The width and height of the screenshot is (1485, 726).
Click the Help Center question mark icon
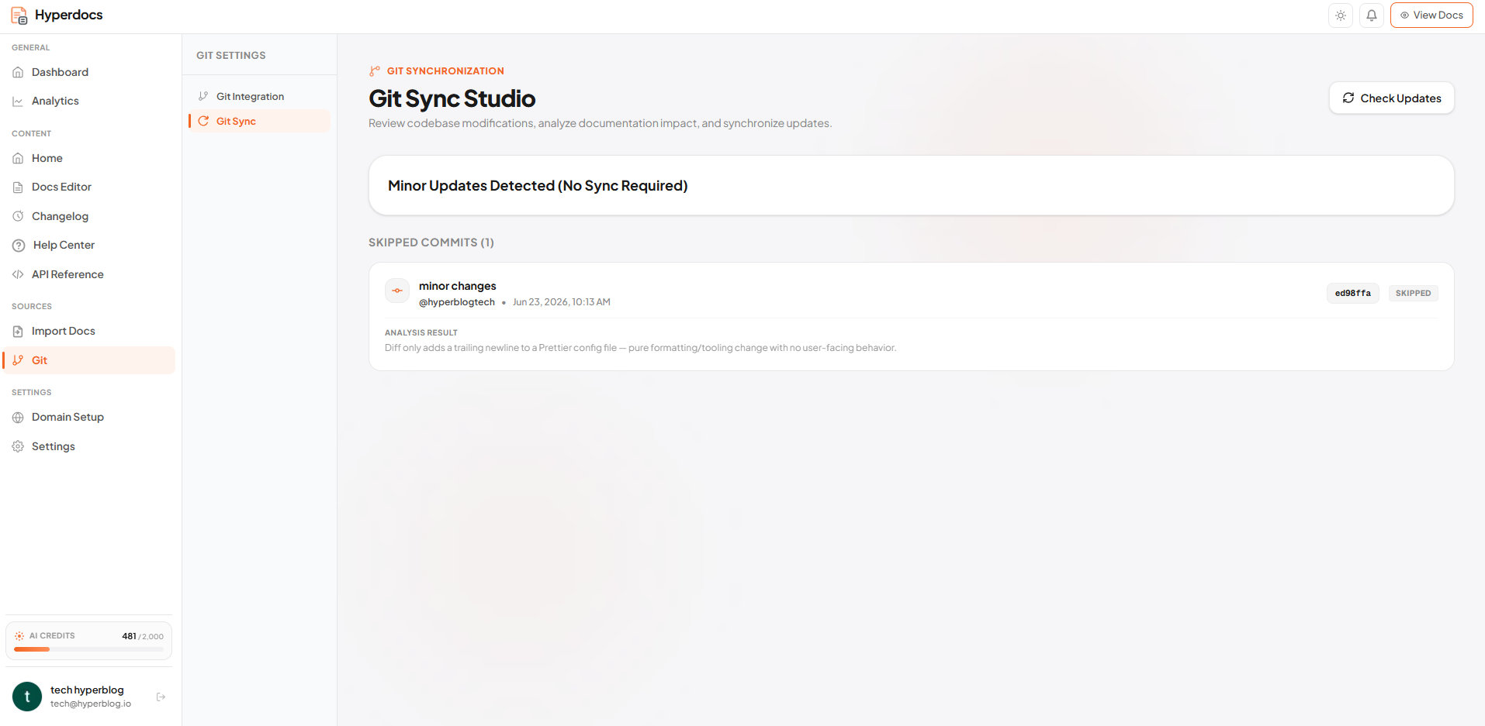pos(19,245)
